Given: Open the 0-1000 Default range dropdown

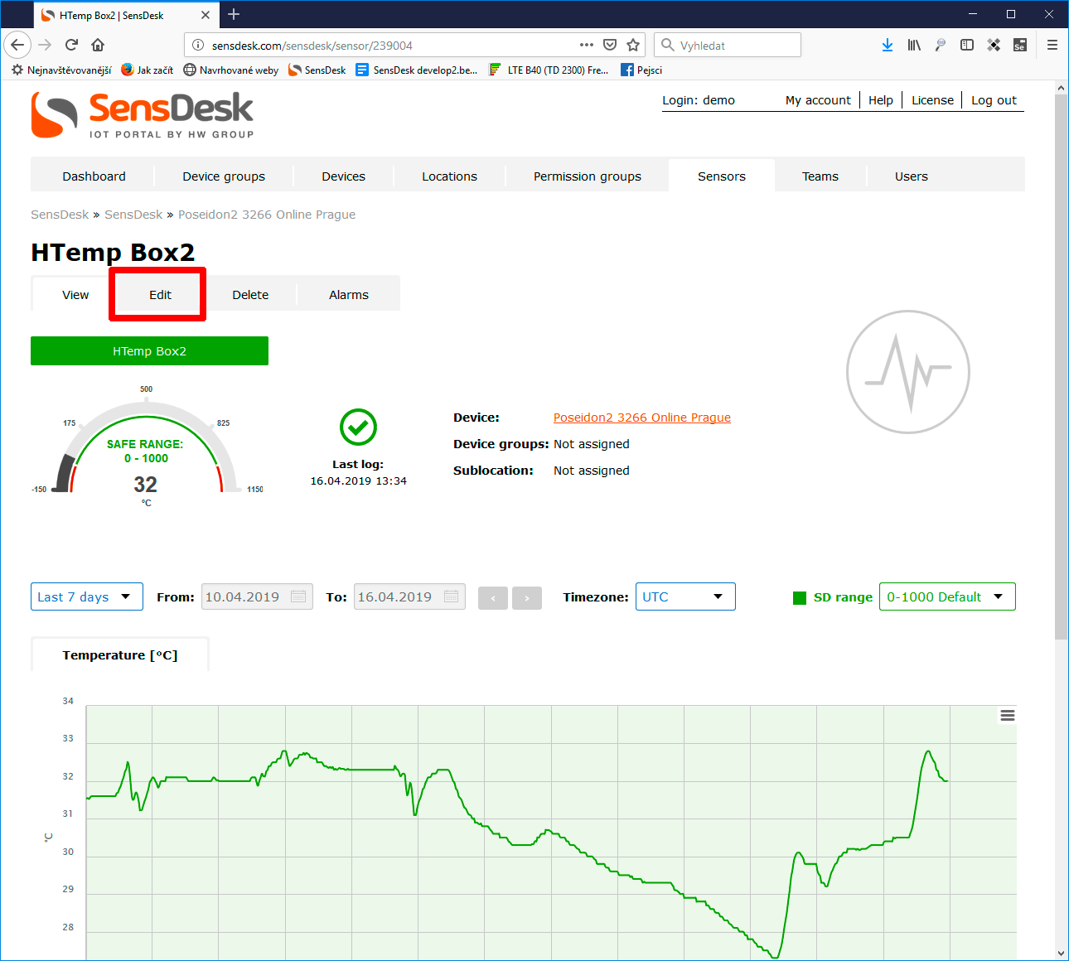Looking at the screenshot, I should [947, 596].
